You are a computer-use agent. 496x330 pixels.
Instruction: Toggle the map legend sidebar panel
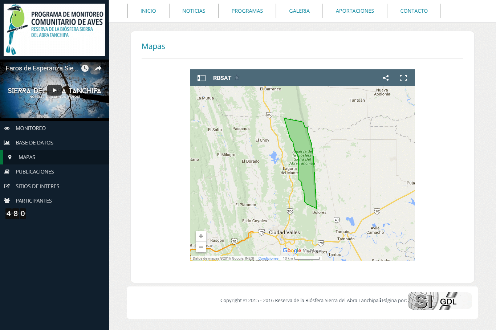[x=201, y=78]
